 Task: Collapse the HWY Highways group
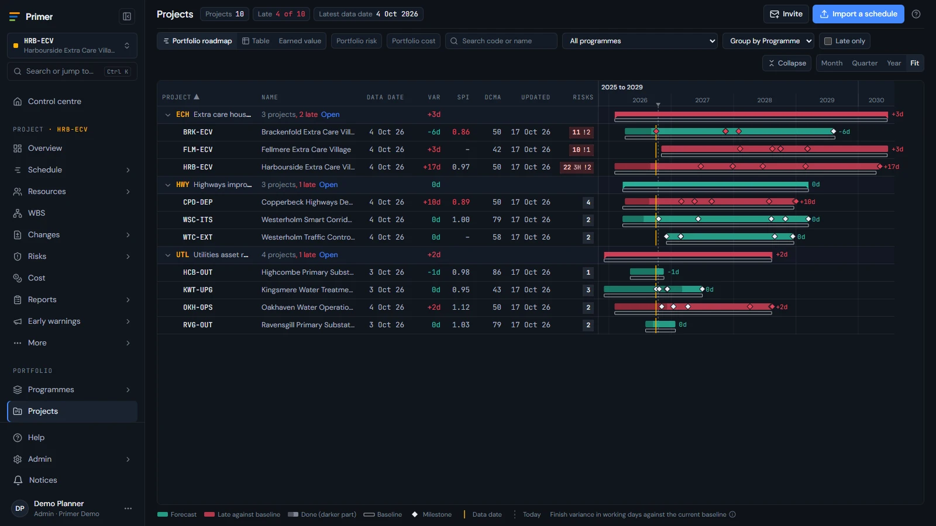168,185
